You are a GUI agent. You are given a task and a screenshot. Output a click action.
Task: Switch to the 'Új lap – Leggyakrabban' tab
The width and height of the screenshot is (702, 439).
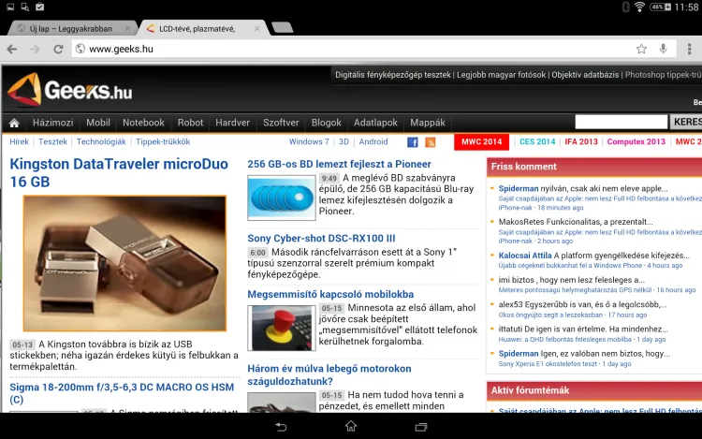[71, 29]
